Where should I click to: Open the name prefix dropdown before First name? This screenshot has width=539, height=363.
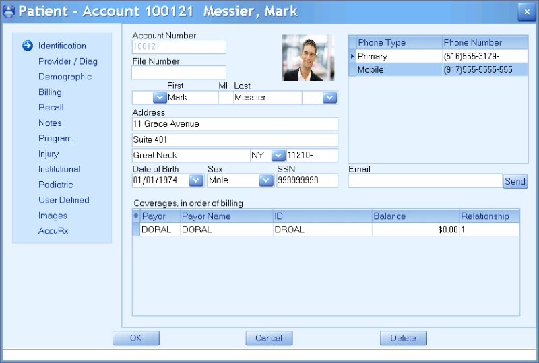point(160,98)
